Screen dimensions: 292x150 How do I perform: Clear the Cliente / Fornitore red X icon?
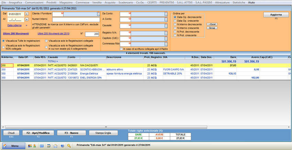[63, 13]
